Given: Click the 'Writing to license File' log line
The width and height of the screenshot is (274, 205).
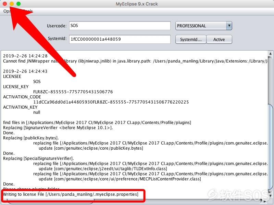Looking at the screenshot, I should [x=71, y=194].
